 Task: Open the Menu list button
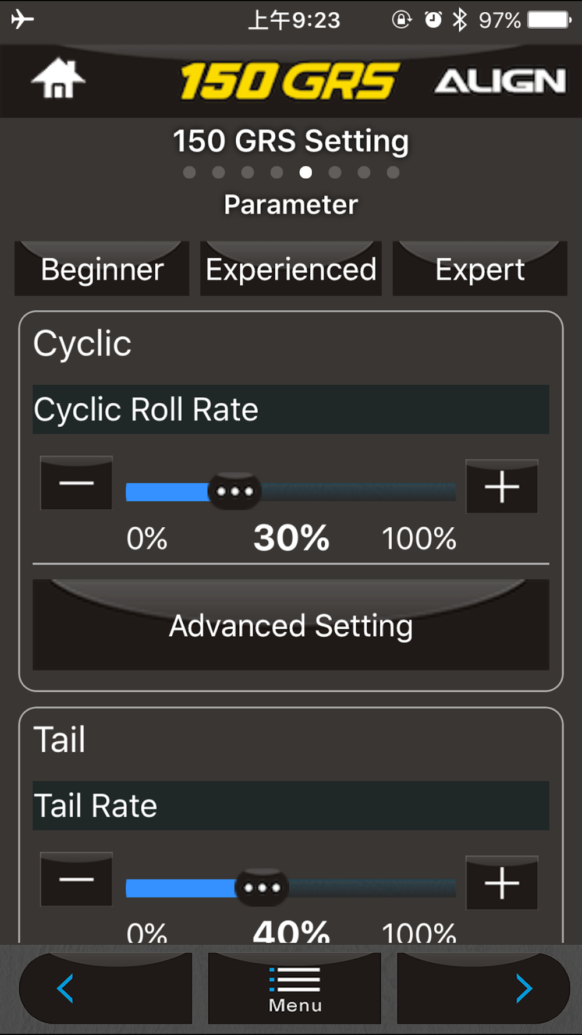(x=294, y=988)
